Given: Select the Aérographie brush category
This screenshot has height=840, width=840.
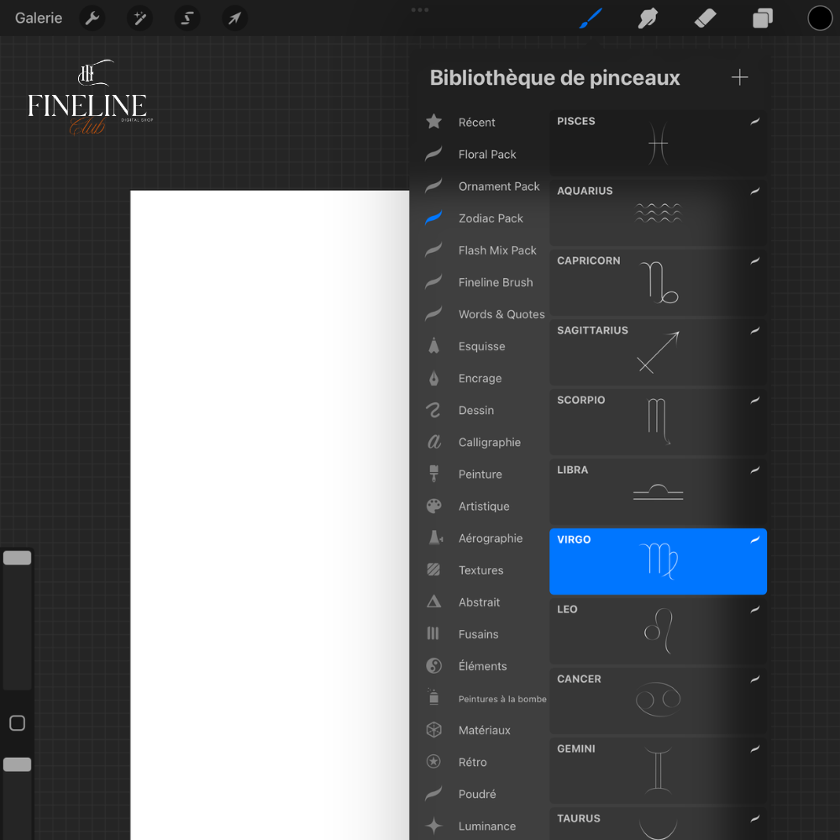Looking at the screenshot, I should pyautogui.click(x=490, y=538).
